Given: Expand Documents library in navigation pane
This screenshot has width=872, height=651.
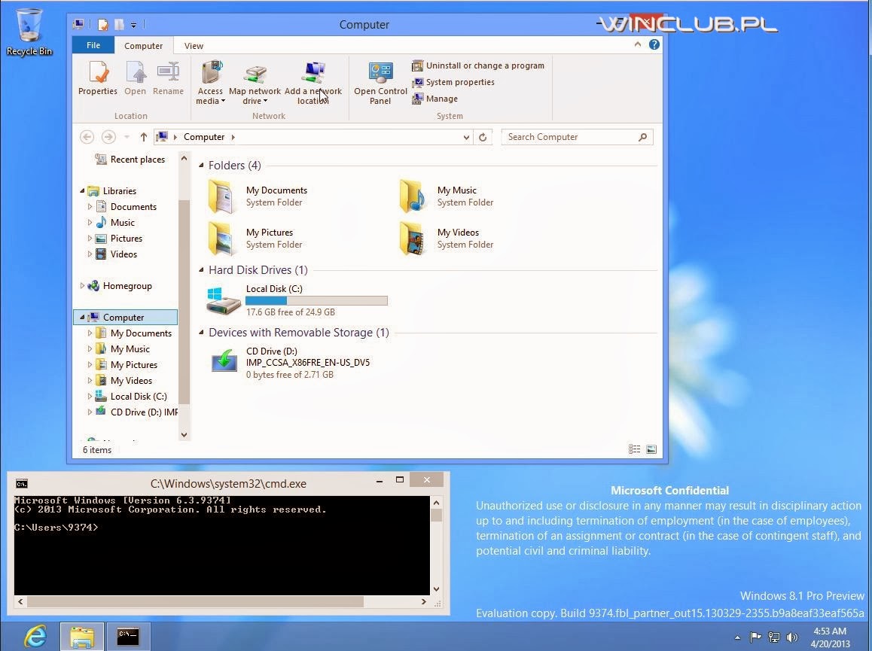Looking at the screenshot, I should [x=90, y=206].
